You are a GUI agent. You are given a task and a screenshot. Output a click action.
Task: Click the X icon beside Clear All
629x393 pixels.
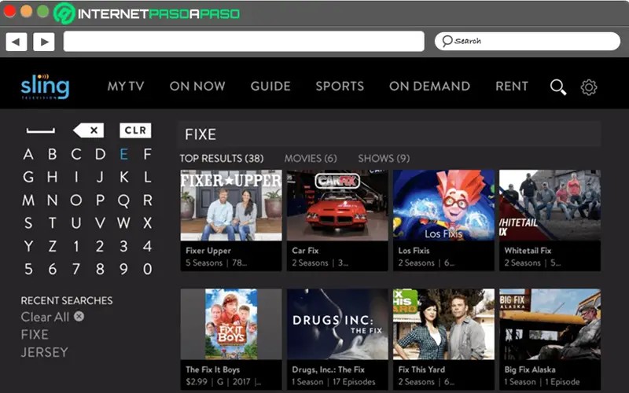pos(79,317)
